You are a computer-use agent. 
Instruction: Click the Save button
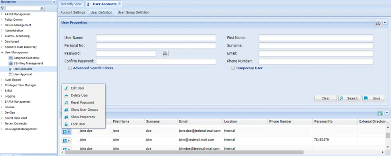tap(373, 98)
